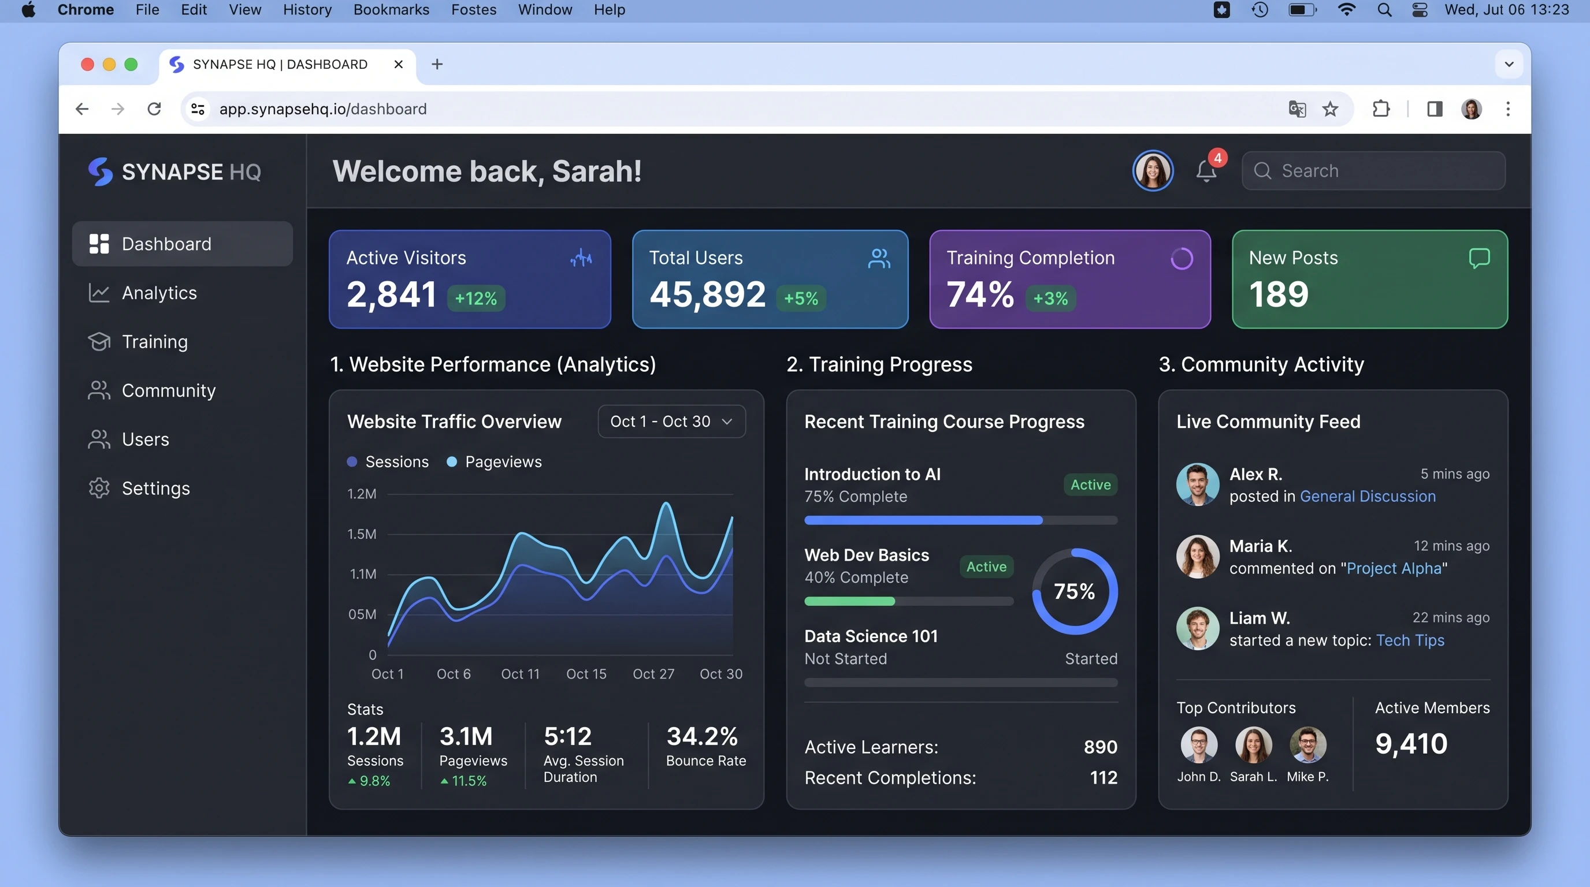The width and height of the screenshot is (1590, 887).
Task: Click the 75% circular progress ring
Action: tap(1074, 591)
